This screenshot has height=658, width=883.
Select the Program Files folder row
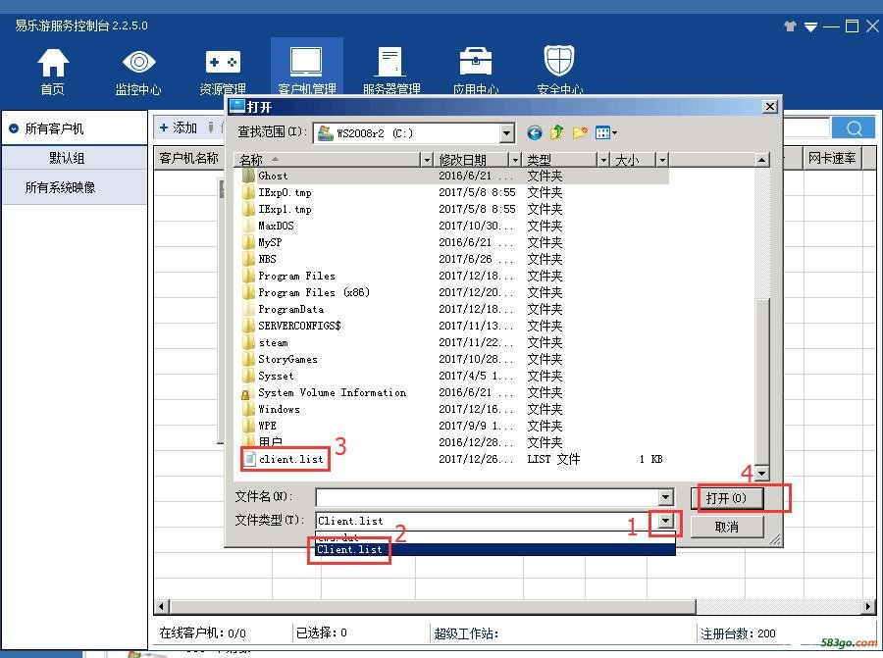[451, 276]
